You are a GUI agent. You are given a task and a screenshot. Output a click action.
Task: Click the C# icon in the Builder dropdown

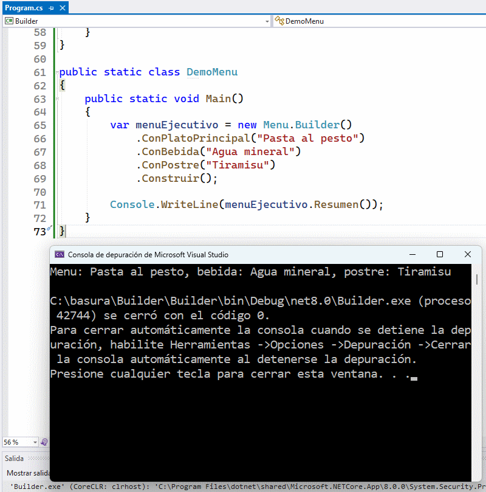[9, 21]
